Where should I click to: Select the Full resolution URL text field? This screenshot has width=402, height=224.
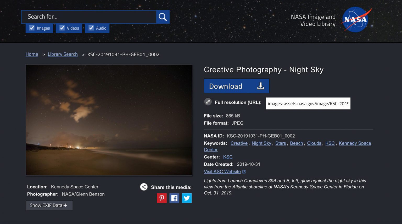(308, 103)
